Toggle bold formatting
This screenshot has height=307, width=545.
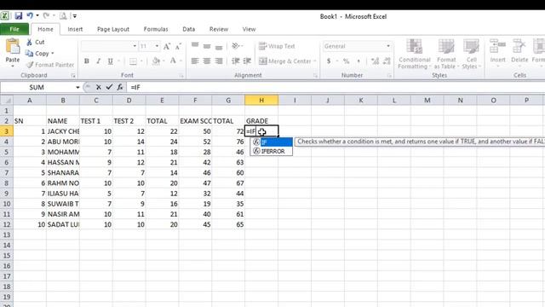coord(87,61)
